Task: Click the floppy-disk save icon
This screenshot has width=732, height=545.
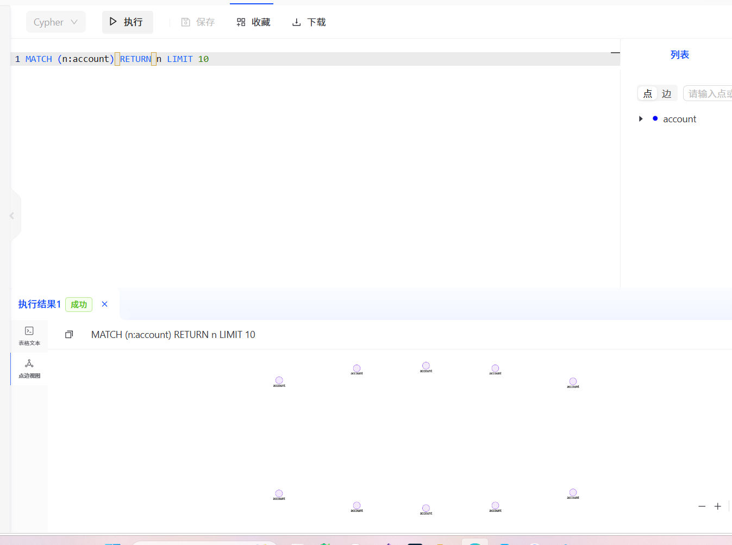Action: tap(185, 22)
